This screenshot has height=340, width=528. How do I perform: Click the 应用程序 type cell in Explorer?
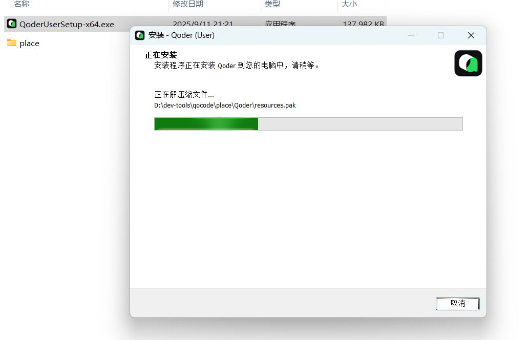[280, 24]
